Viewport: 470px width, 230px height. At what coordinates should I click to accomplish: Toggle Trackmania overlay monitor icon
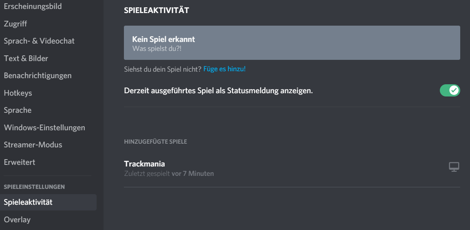(454, 166)
